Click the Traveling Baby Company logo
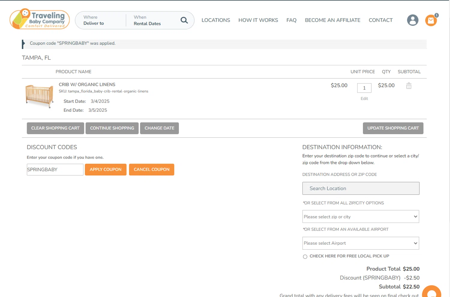450x297 pixels. tap(40, 19)
